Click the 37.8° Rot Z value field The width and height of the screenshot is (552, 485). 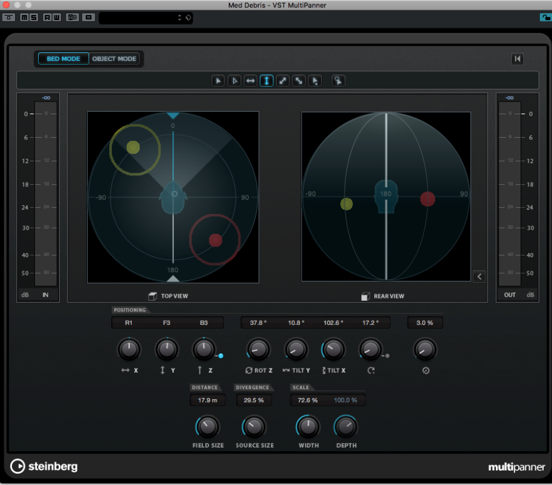258,323
